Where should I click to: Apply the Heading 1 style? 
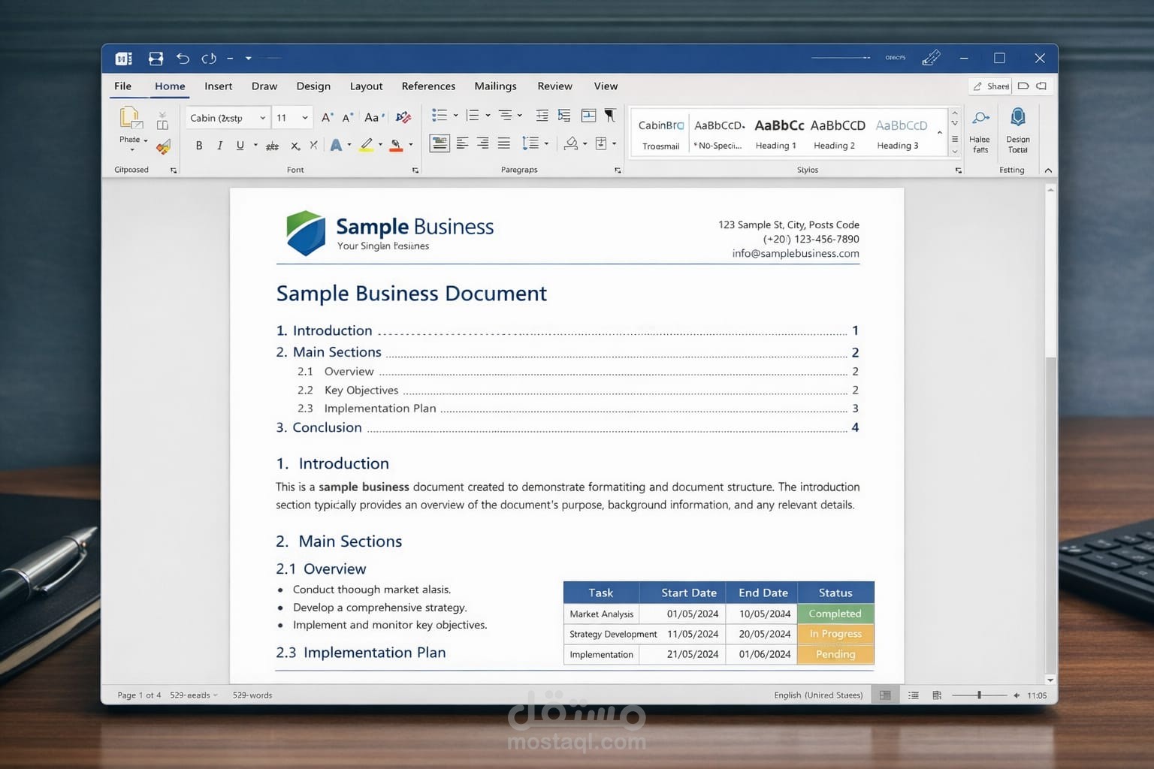coord(777,134)
